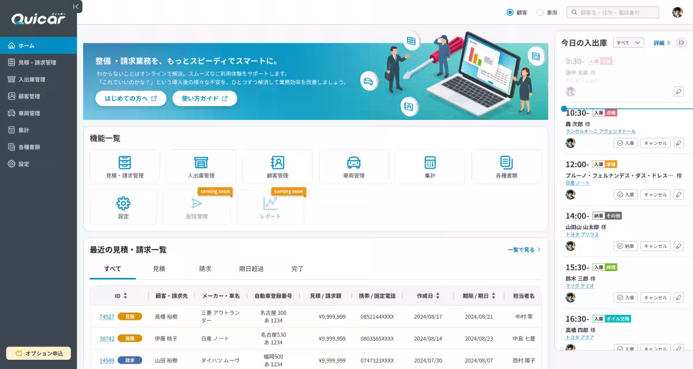Open the 設定 gear icon tile
Viewport: 693px width, 369px height.
(x=123, y=204)
